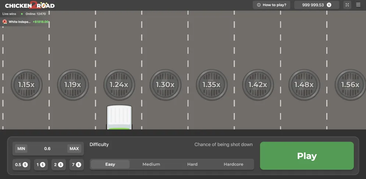366x179 pixels.
Task: Choose the 0.5 dollar quick bet
Action: click(21, 165)
